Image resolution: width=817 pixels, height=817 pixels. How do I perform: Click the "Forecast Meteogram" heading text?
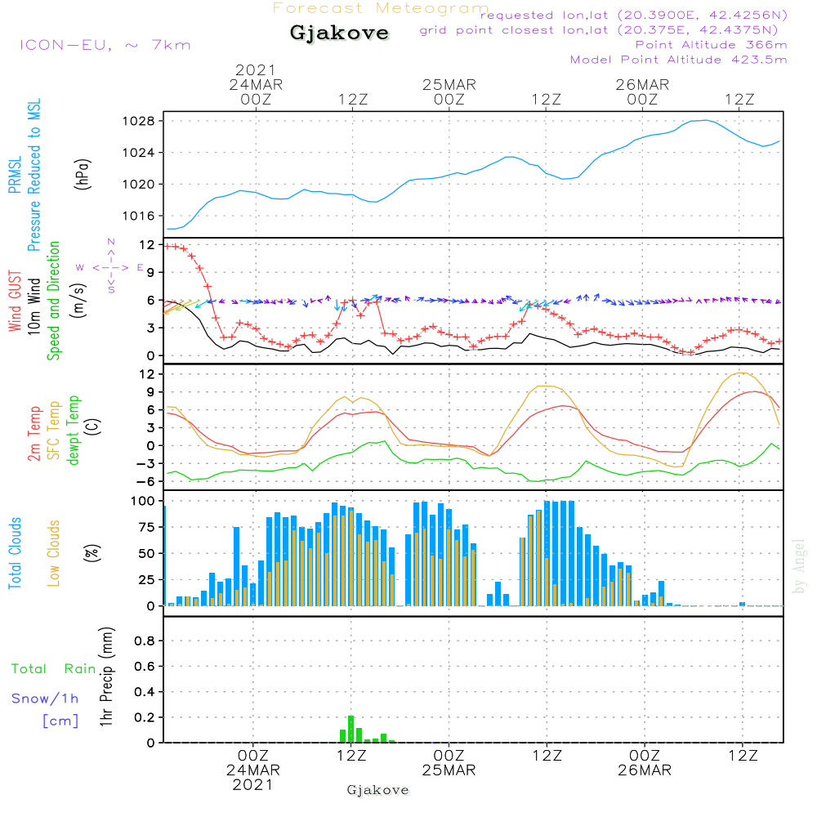click(x=381, y=8)
